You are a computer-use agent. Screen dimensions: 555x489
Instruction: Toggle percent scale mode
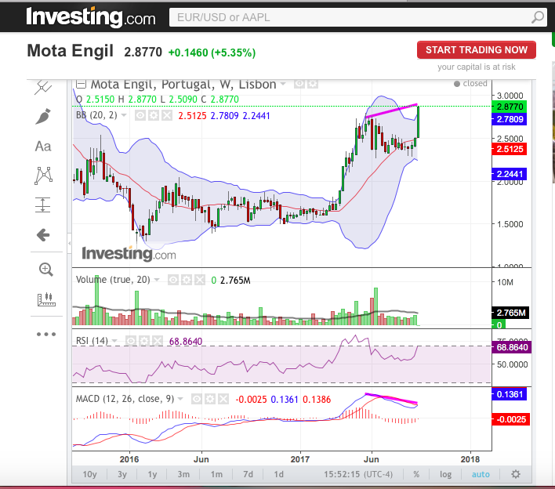(x=416, y=474)
